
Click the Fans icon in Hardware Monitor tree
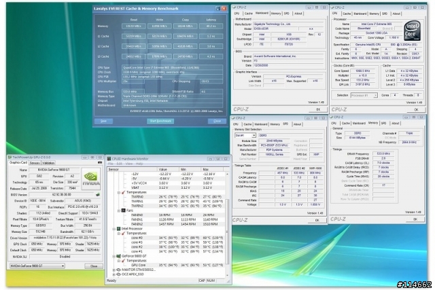point(124,211)
